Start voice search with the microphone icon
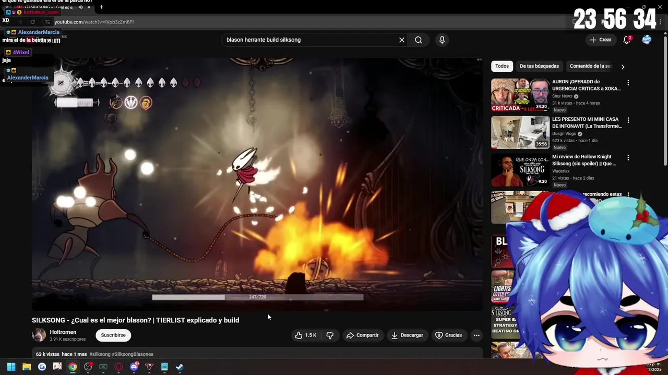668x375 pixels. [x=442, y=40]
